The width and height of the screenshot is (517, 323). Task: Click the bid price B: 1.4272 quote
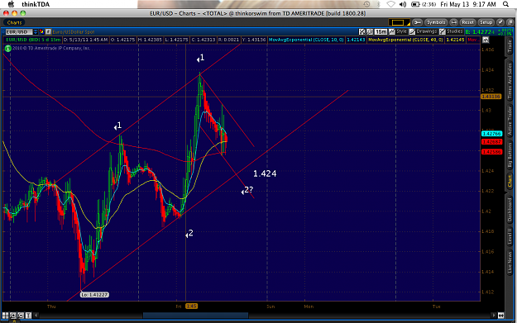point(480,32)
